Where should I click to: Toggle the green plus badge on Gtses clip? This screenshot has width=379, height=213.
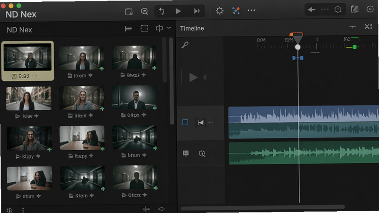154,68
